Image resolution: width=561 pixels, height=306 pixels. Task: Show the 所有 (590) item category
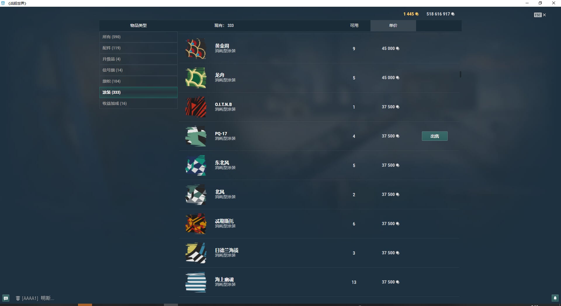click(138, 37)
